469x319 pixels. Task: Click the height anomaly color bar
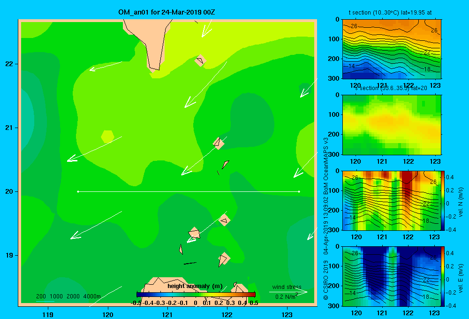pos(196,295)
